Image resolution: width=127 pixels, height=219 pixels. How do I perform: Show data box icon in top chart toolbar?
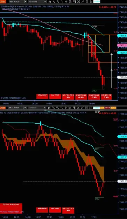pyautogui.click(x=70, y=2)
